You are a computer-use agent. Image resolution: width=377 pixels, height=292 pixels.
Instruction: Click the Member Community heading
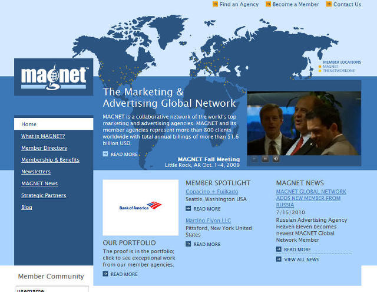click(51, 276)
